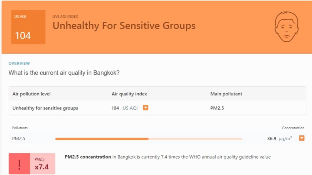Select the Air quality index column header

(x=129, y=94)
